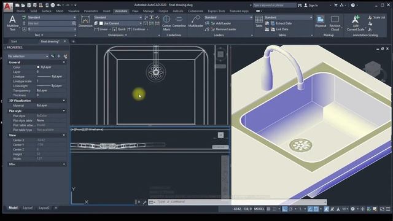Open the table style Standard dropdown

tap(289, 17)
